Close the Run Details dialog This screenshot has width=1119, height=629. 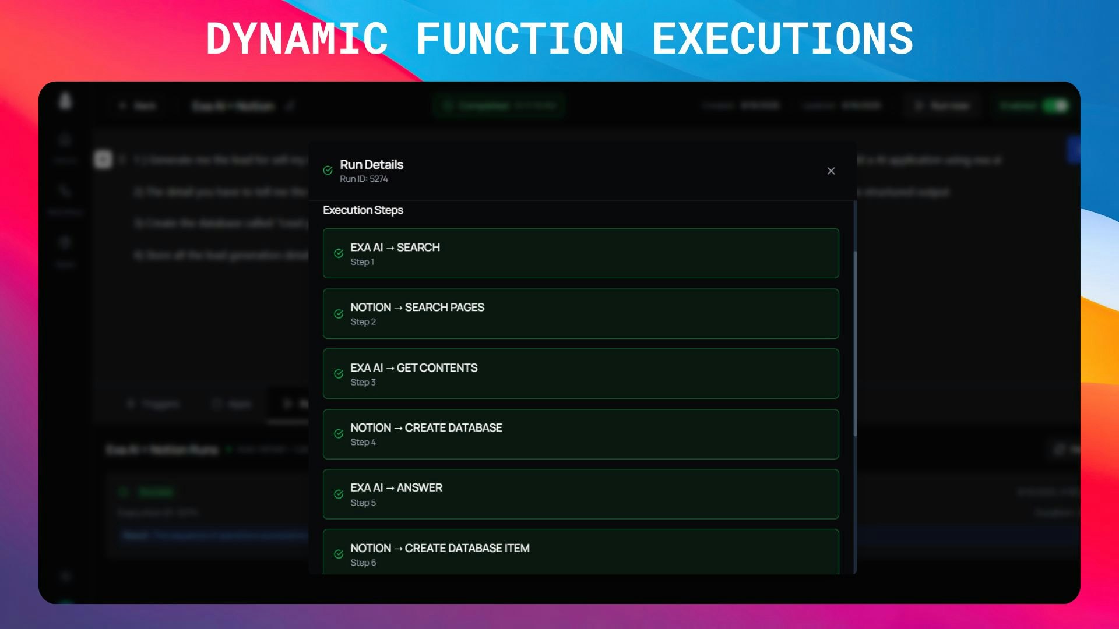(x=831, y=171)
